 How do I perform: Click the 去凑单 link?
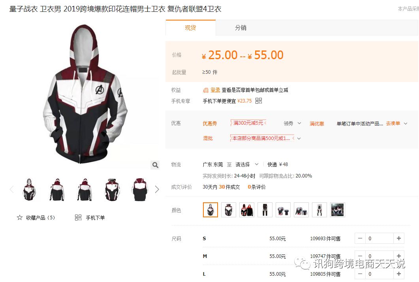(393, 123)
